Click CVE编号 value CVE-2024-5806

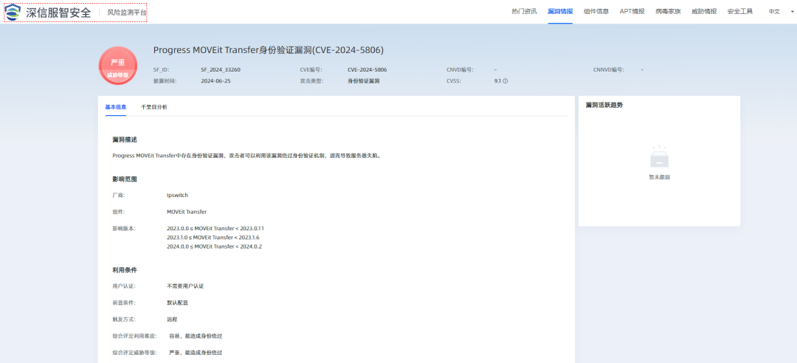[367, 69]
